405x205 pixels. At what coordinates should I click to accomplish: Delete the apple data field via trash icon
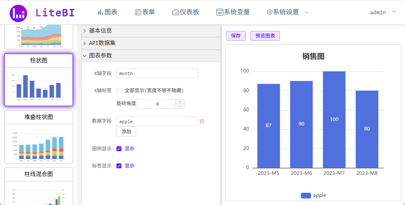[202, 121]
